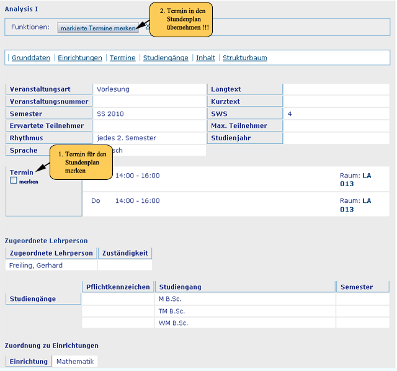Tick the 'merken' checkbox under Termin
Viewport: 397px width, 371px height.
[14, 181]
